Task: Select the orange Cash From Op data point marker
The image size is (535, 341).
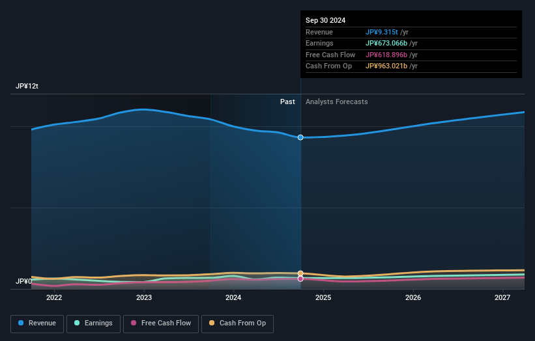Action: [x=300, y=273]
